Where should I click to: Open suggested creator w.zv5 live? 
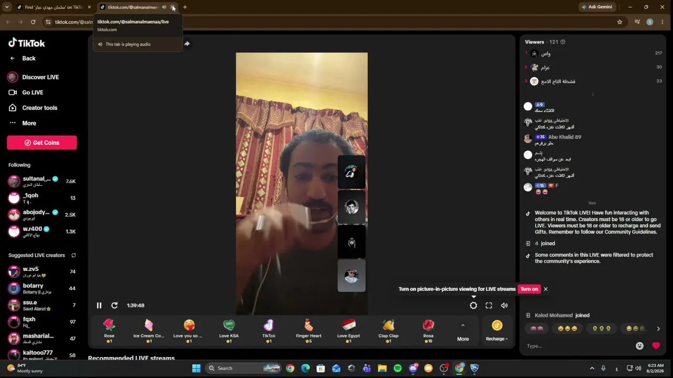tap(42, 271)
